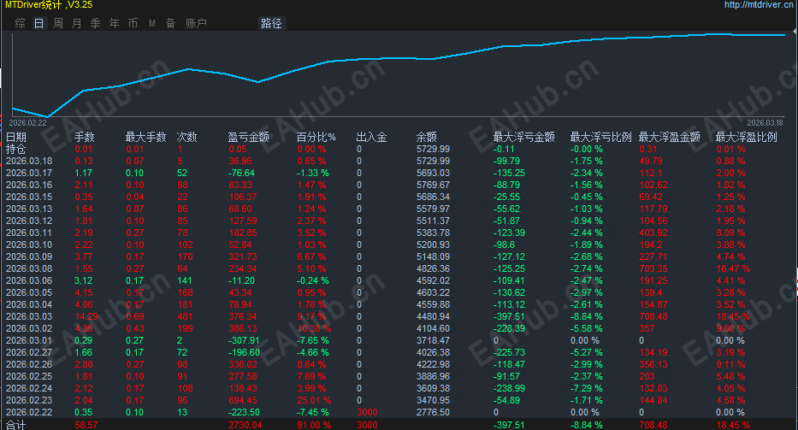Select the 日 daily tab
This screenshot has height=430, width=798.
click(39, 23)
